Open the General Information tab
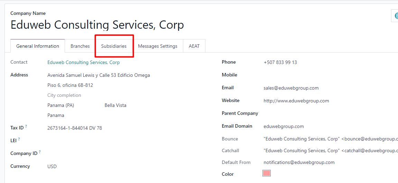Screen dimensions: 398x183 (38, 46)
